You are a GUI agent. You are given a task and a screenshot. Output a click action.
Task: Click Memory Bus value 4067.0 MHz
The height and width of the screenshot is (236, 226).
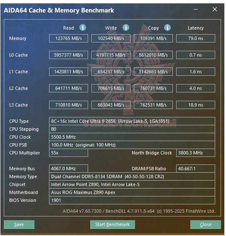[x=69, y=169]
